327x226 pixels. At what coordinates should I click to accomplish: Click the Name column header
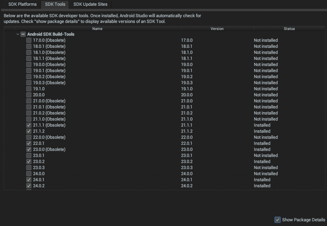(97, 29)
